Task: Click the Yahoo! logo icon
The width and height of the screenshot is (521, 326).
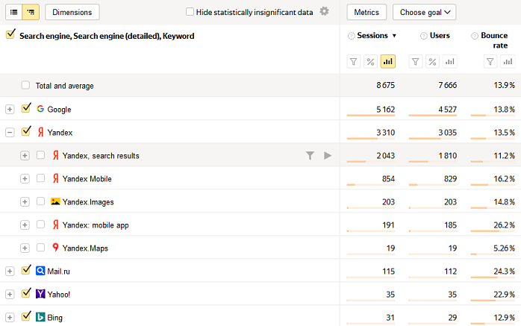Action: pyautogui.click(x=40, y=294)
